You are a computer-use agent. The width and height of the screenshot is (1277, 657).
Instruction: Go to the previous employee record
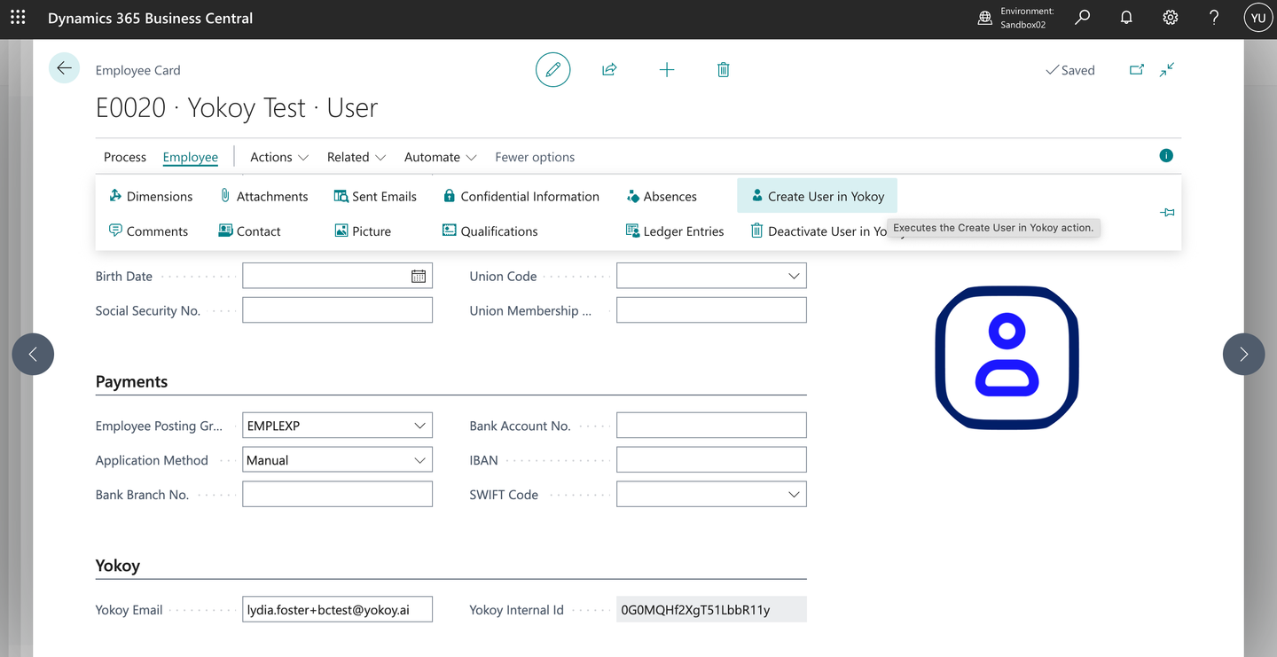33,354
